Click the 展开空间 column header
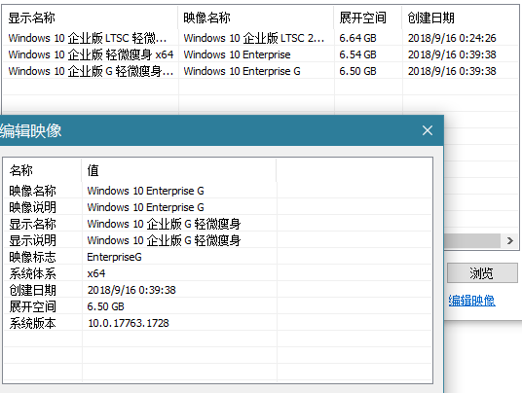The image size is (522, 393). tap(368, 18)
